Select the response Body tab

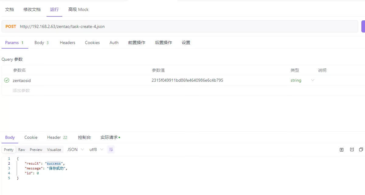[10, 137]
